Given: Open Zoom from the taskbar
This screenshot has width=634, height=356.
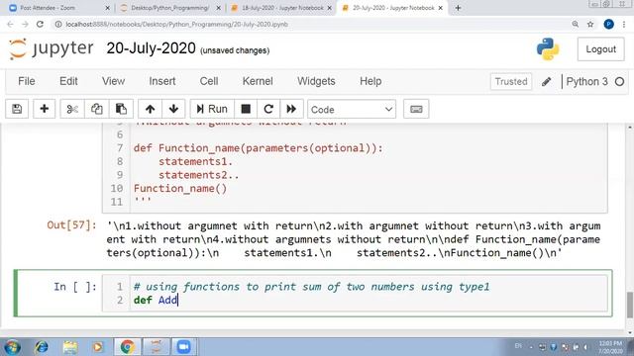Looking at the screenshot, I should click(x=183, y=347).
